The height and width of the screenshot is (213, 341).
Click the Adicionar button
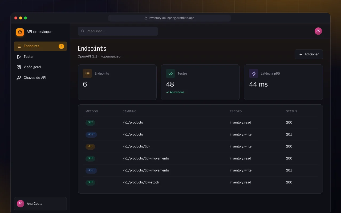coord(309,54)
